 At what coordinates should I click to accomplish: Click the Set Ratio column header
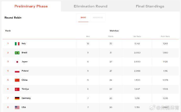point(137,36)
